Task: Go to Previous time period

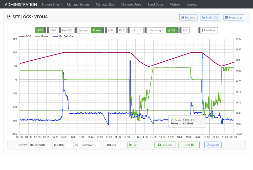Action: pyautogui.click(x=165, y=145)
